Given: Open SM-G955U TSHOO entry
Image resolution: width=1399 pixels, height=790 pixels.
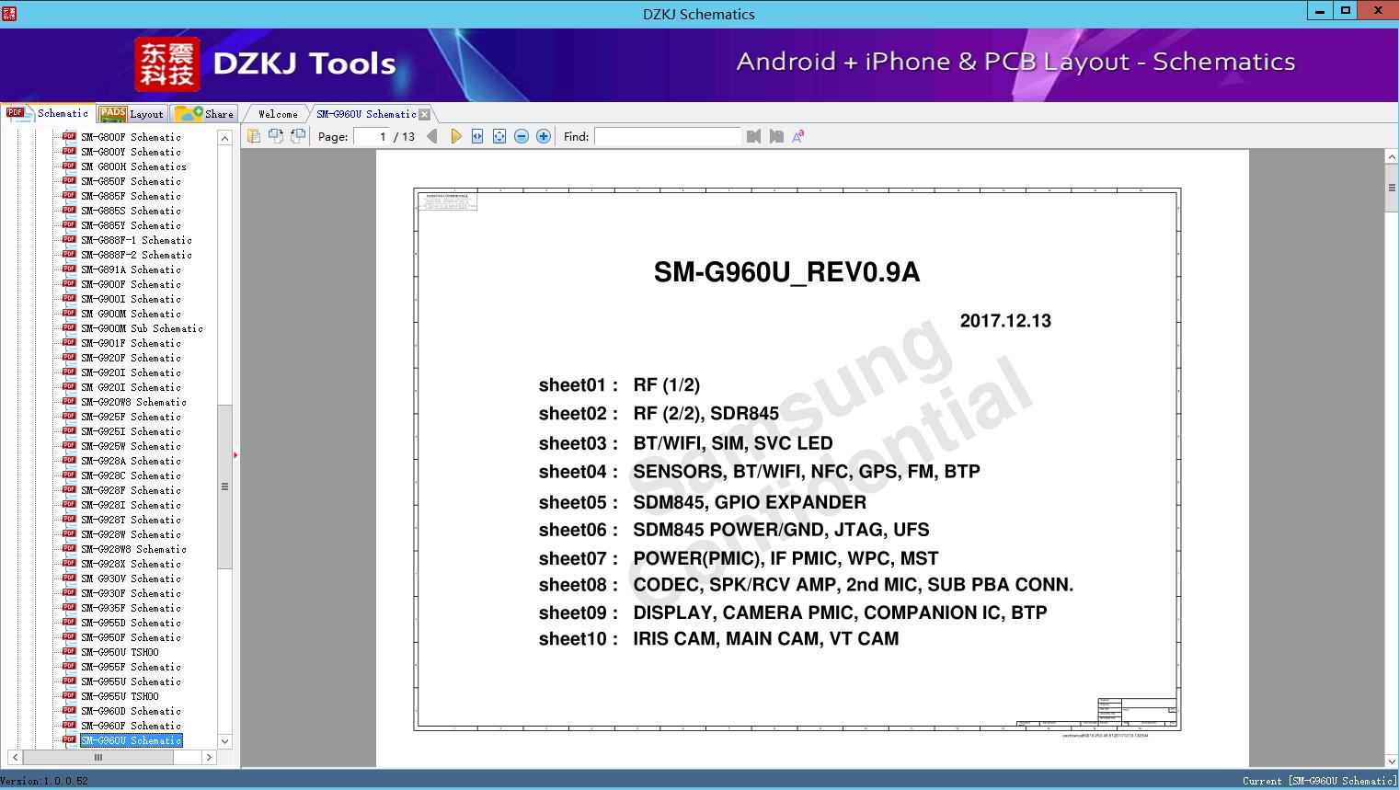Looking at the screenshot, I should pos(120,696).
